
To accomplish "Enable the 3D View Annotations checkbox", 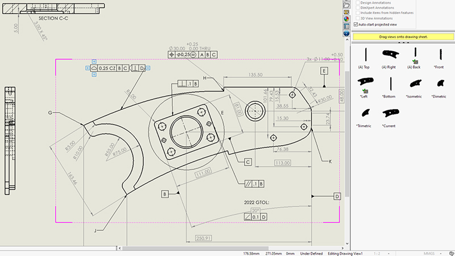I will (x=357, y=18).
